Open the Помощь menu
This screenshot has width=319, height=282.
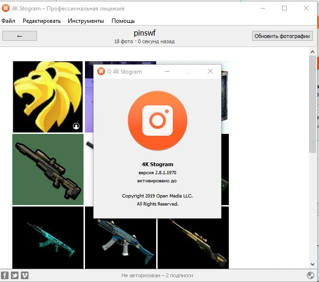(123, 21)
